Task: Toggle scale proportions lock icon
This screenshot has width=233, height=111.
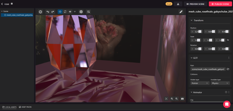Action: 228,40
